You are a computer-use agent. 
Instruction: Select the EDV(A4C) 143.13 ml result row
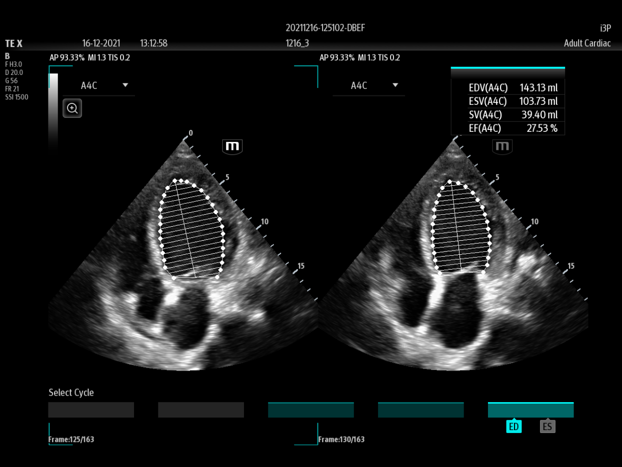[x=507, y=87]
